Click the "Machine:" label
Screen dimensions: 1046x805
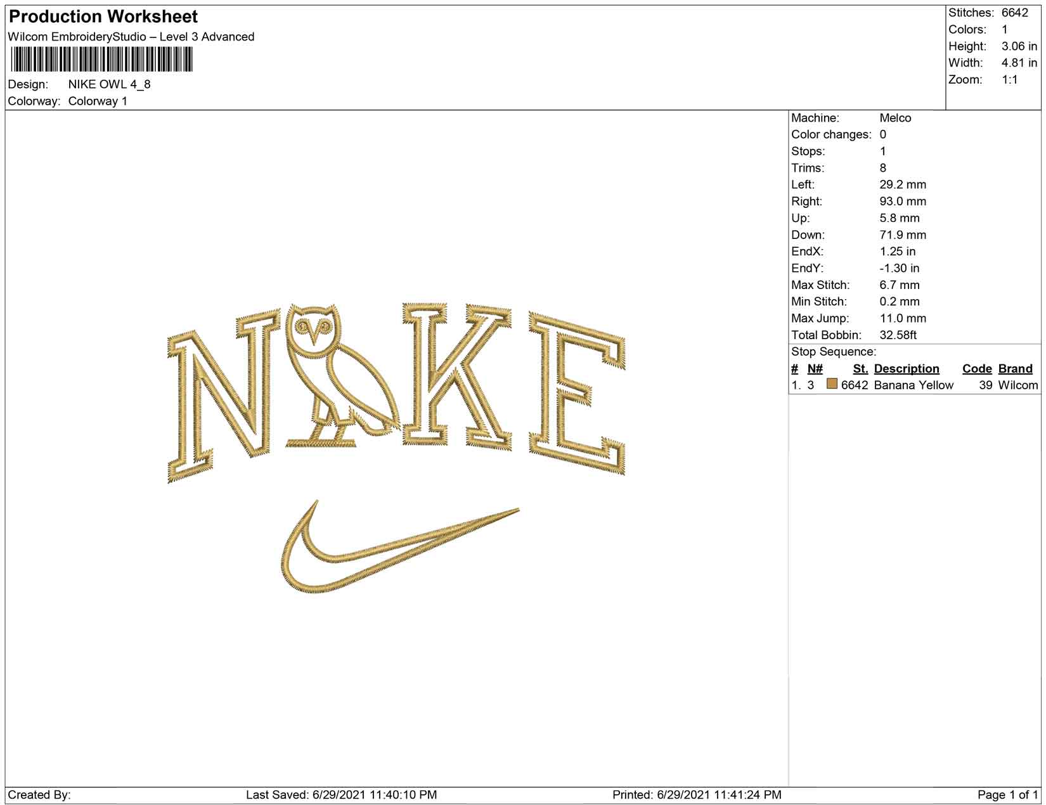(x=815, y=118)
